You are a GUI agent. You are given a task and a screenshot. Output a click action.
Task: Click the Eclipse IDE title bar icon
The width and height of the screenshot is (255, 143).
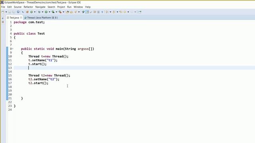(2, 2)
